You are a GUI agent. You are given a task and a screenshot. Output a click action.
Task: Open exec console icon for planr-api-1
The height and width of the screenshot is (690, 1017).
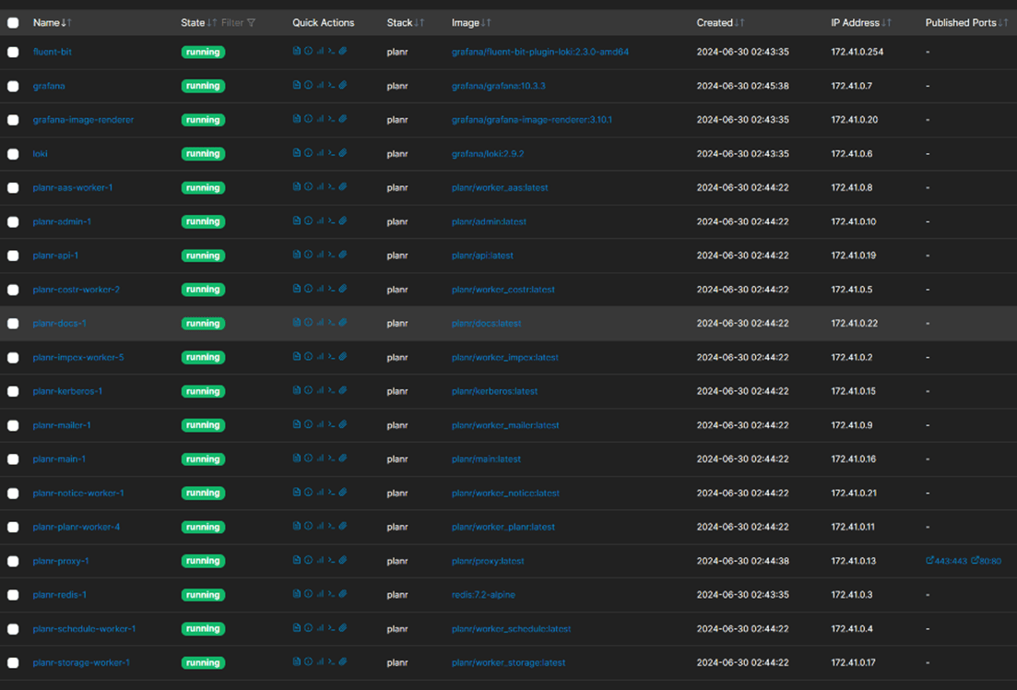pyautogui.click(x=331, y=256)
